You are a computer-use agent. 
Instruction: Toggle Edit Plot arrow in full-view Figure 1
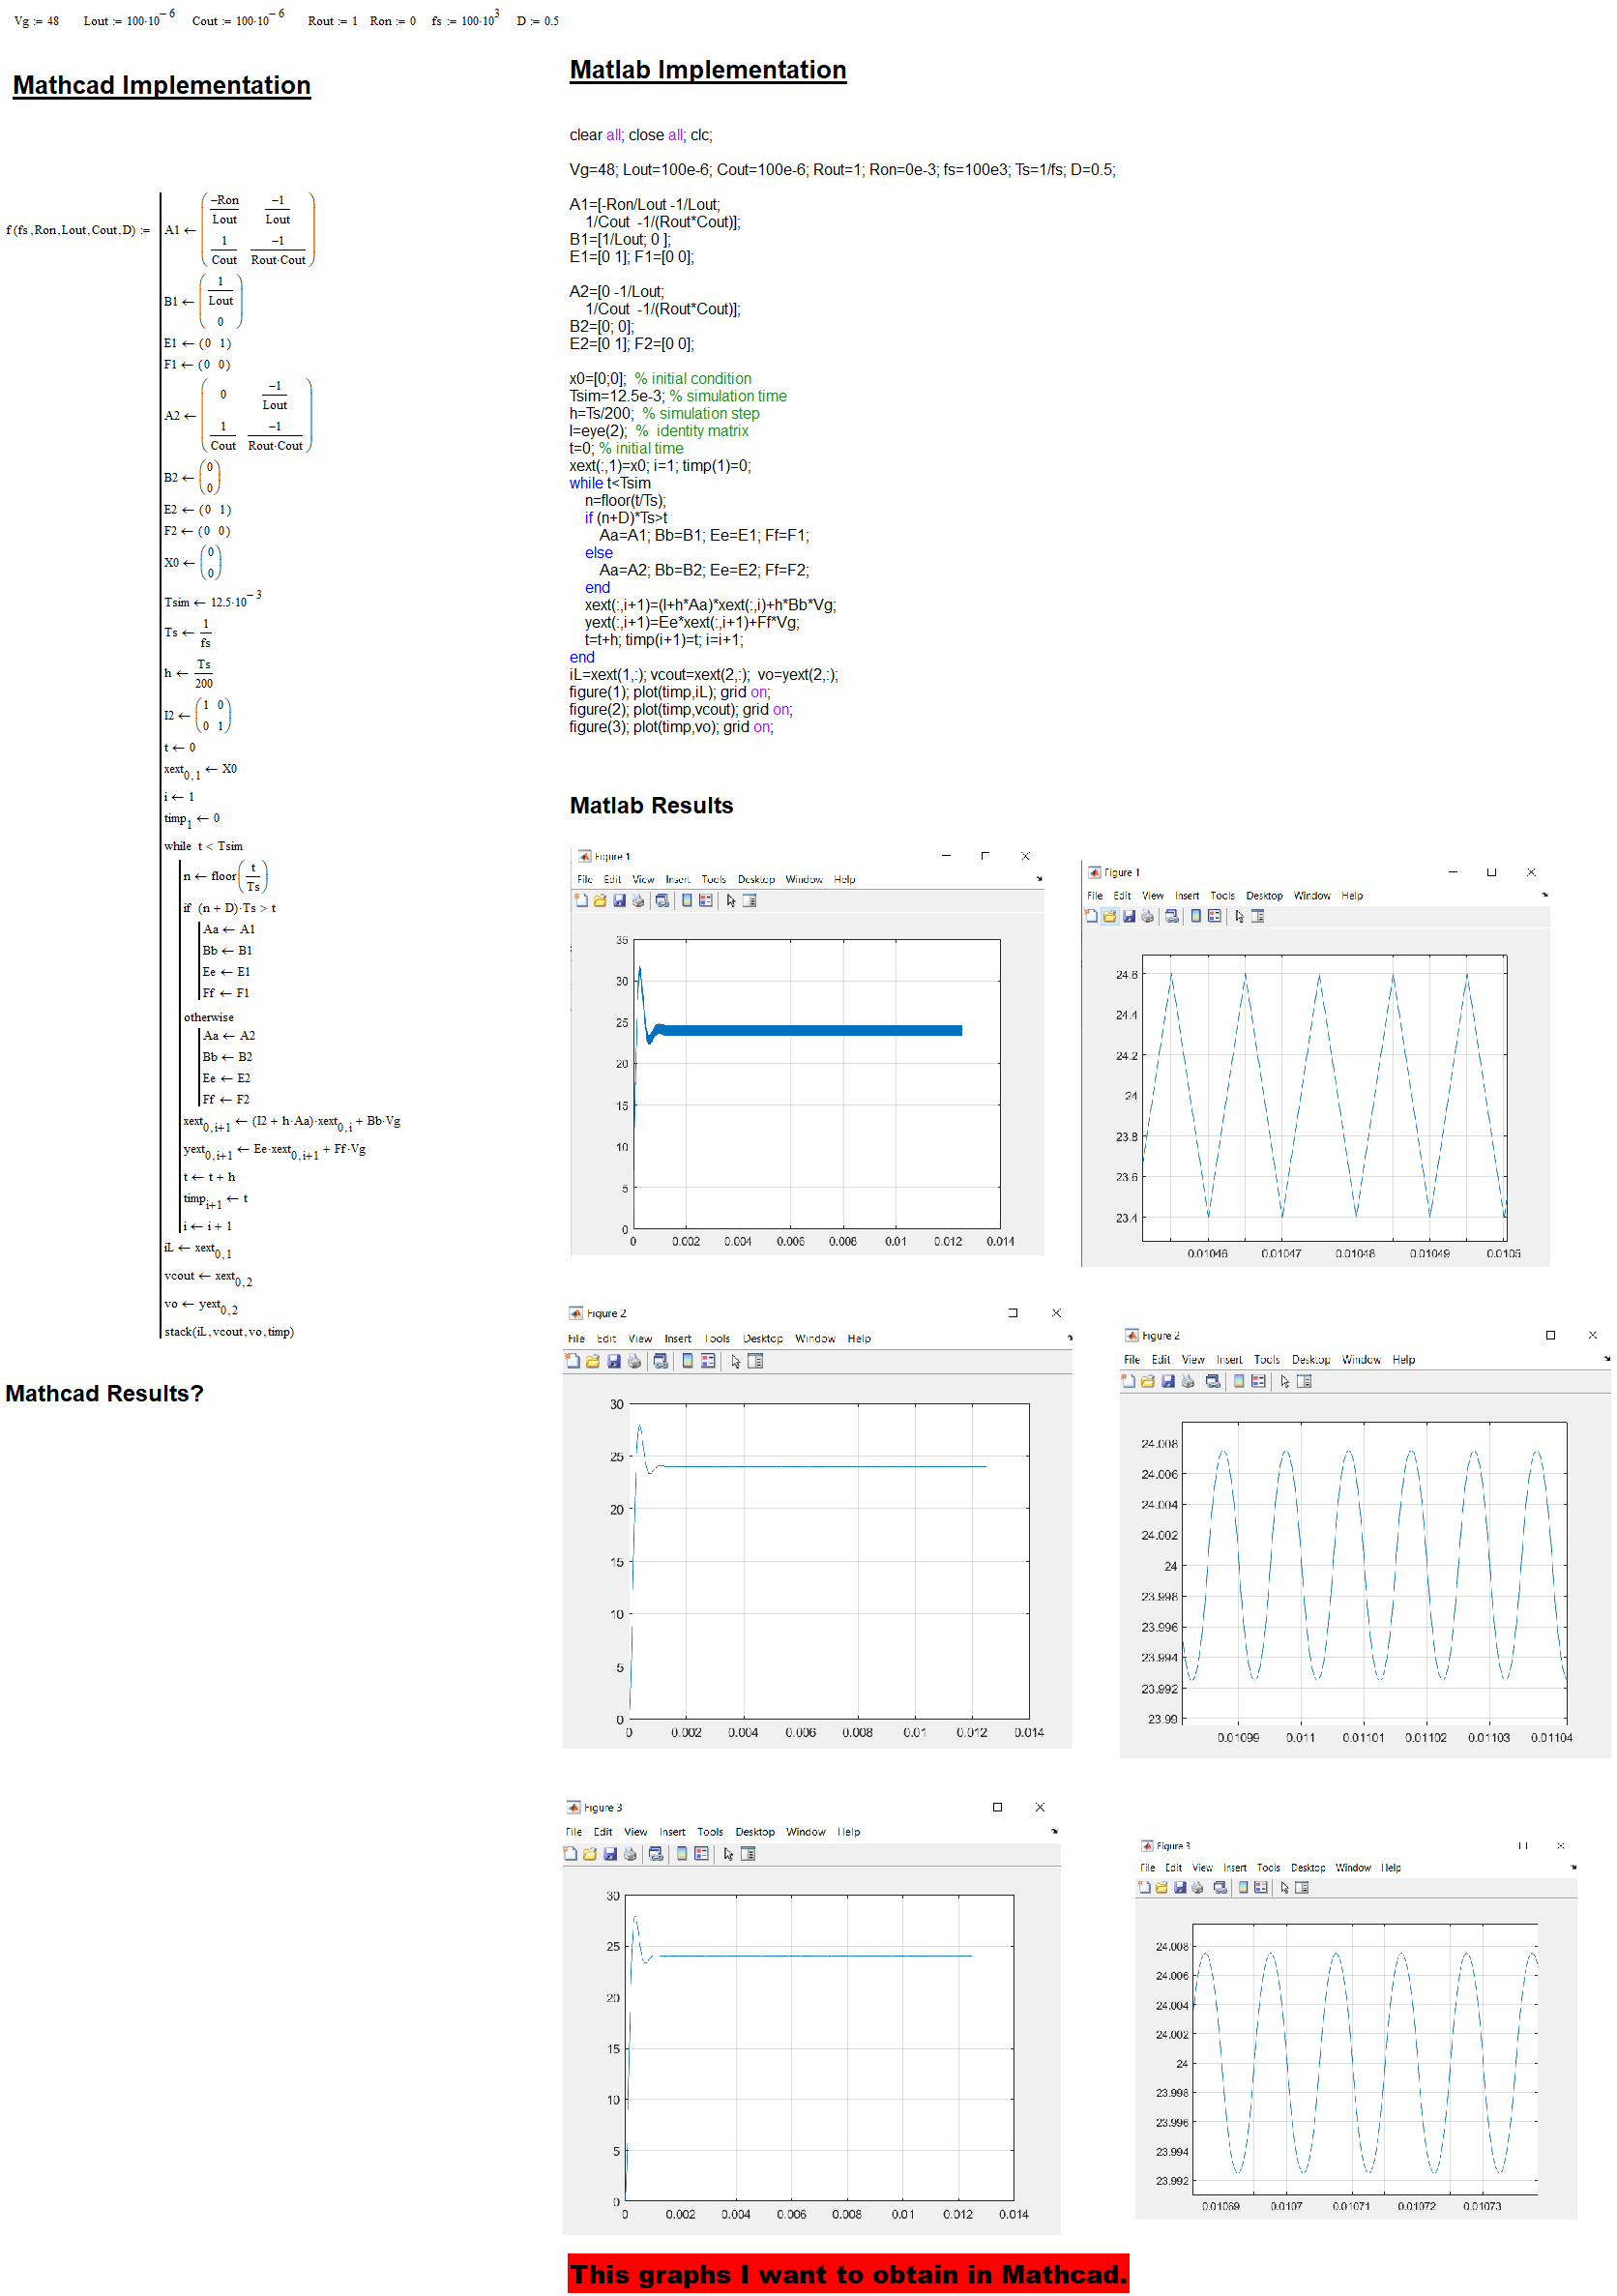point(731,900)
